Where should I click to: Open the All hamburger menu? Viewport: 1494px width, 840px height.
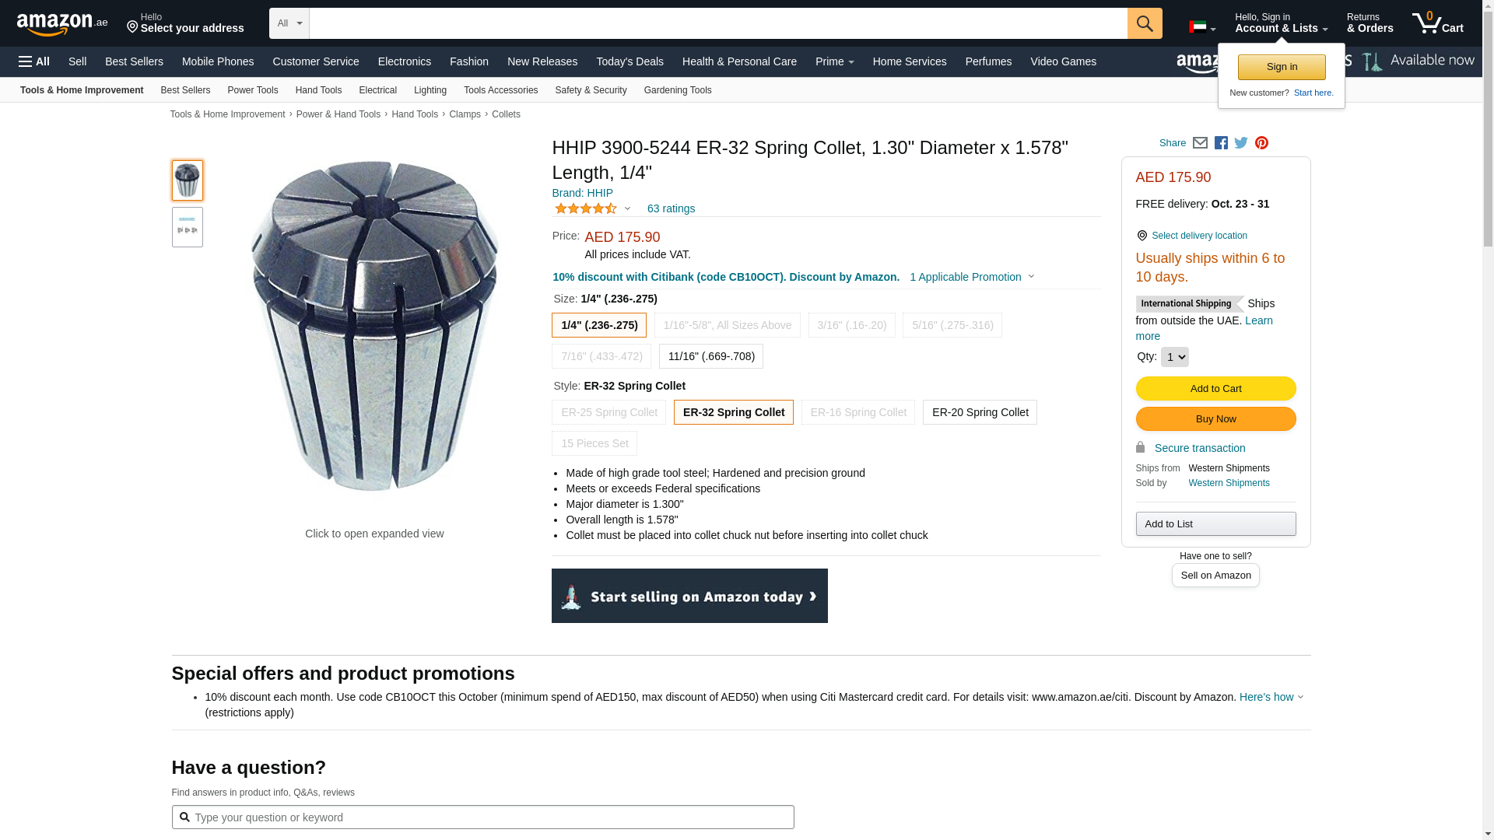34,61
